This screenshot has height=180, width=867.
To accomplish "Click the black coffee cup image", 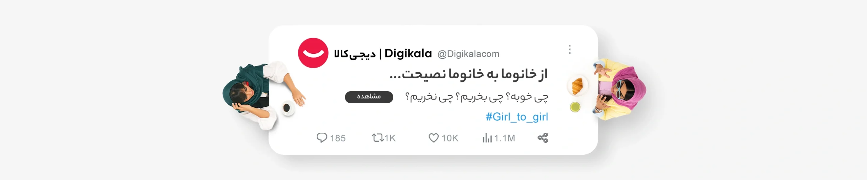I will [x=287, y=108].
